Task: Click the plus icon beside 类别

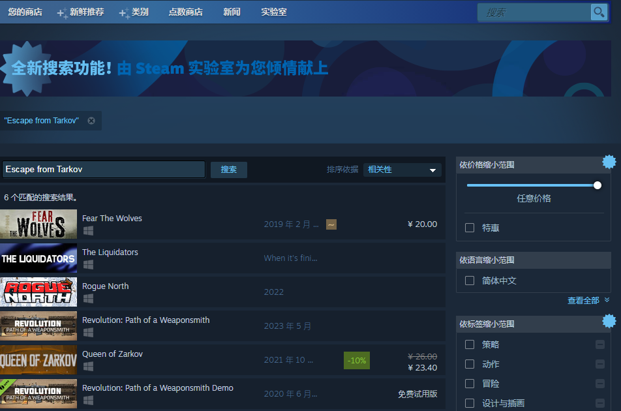Action: 125,14
